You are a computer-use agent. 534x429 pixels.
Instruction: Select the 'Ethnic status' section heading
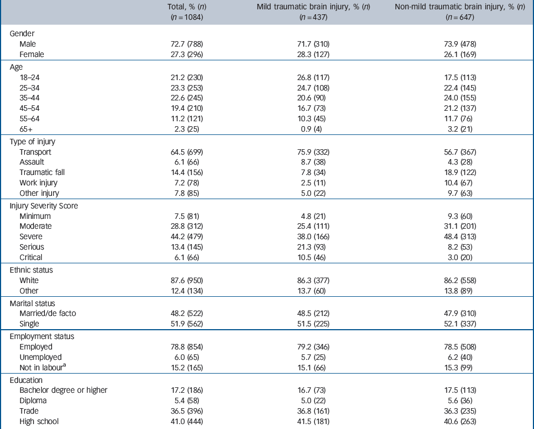click(x=31, y=269)
